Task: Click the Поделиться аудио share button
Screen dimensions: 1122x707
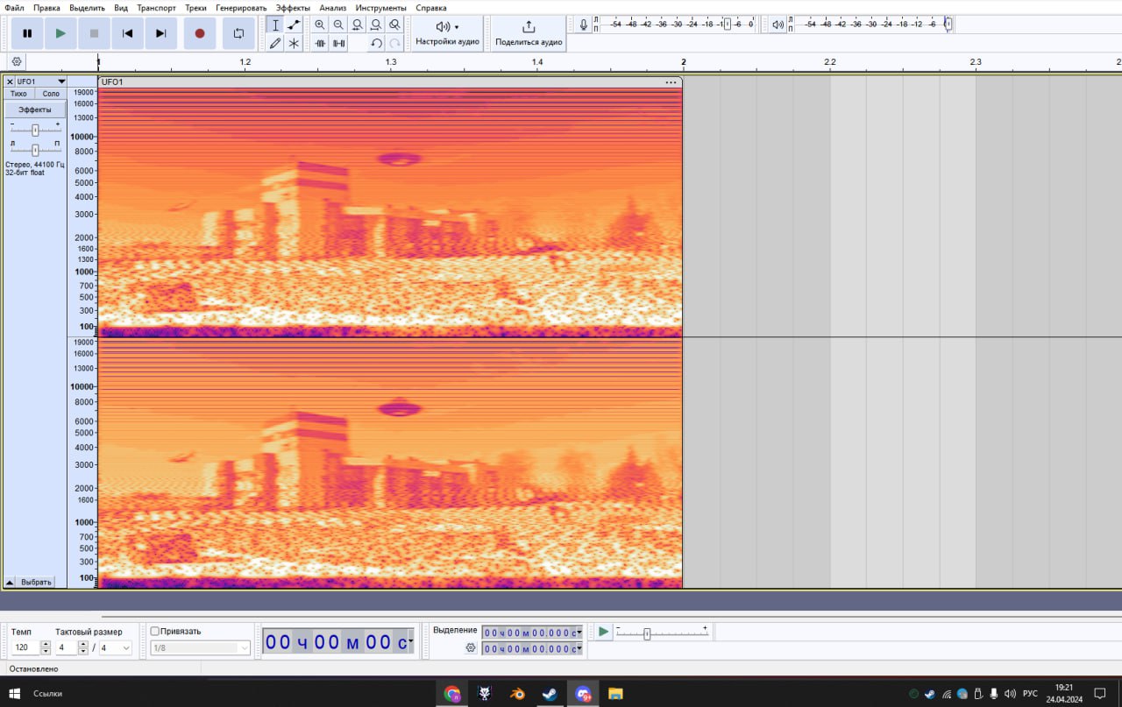Action: 529,33
